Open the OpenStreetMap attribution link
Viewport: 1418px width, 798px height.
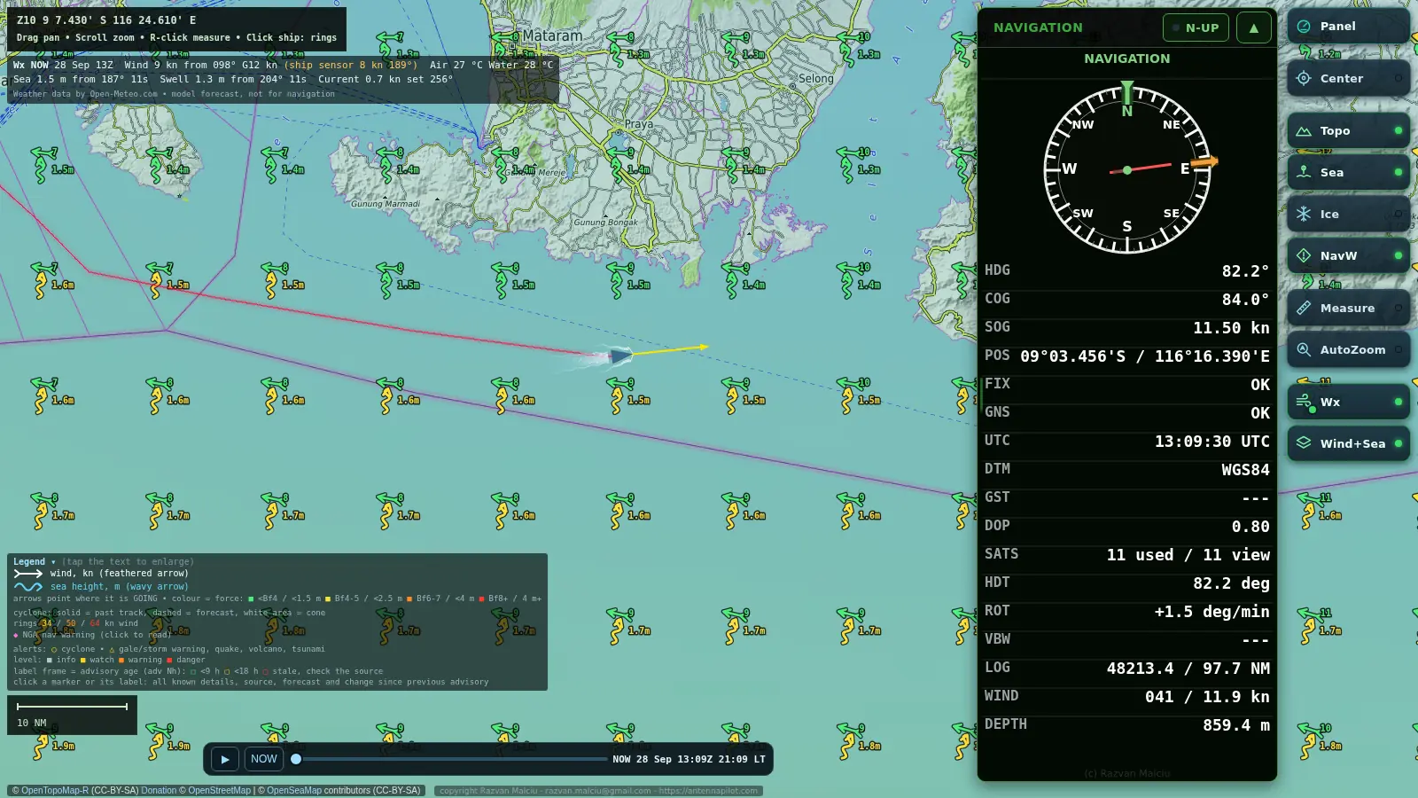tap(220, 790)
